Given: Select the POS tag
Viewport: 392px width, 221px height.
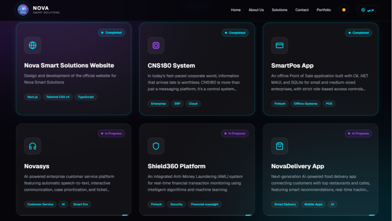Looking at the screenshot, I should pyautogui.click(x=329, y=104).
